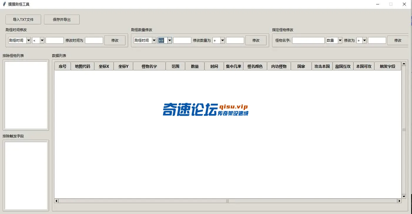Click the vertical scrollbar up arrow
Image resolution: width=412 pixels, height=214 pixels.
[x=404, y=64]
